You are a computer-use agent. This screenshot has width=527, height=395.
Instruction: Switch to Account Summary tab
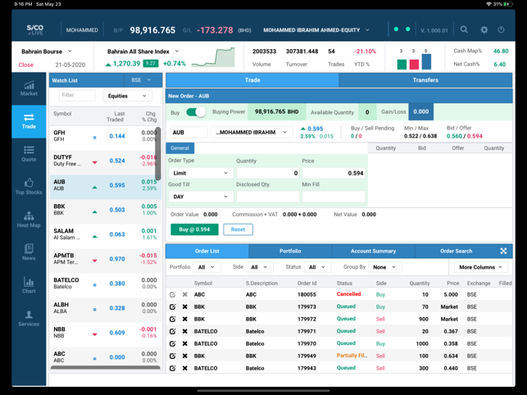point(373,251)
